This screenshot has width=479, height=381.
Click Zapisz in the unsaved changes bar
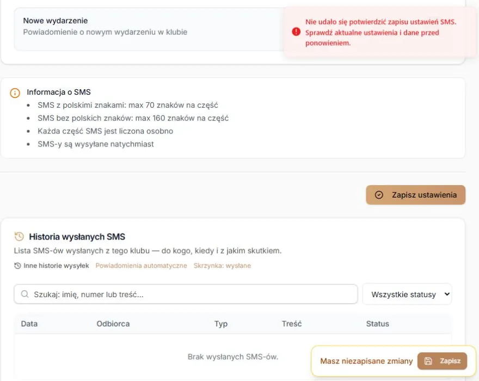[442, 361]
